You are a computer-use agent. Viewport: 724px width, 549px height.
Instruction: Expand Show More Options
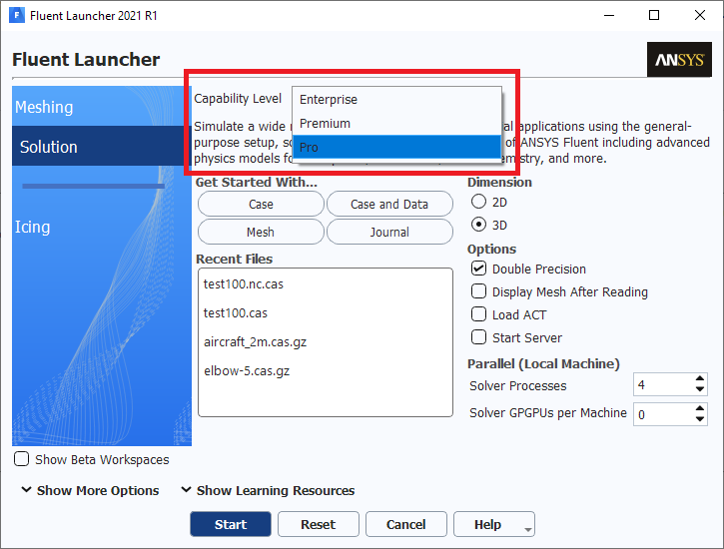click(x=91, y=490)
